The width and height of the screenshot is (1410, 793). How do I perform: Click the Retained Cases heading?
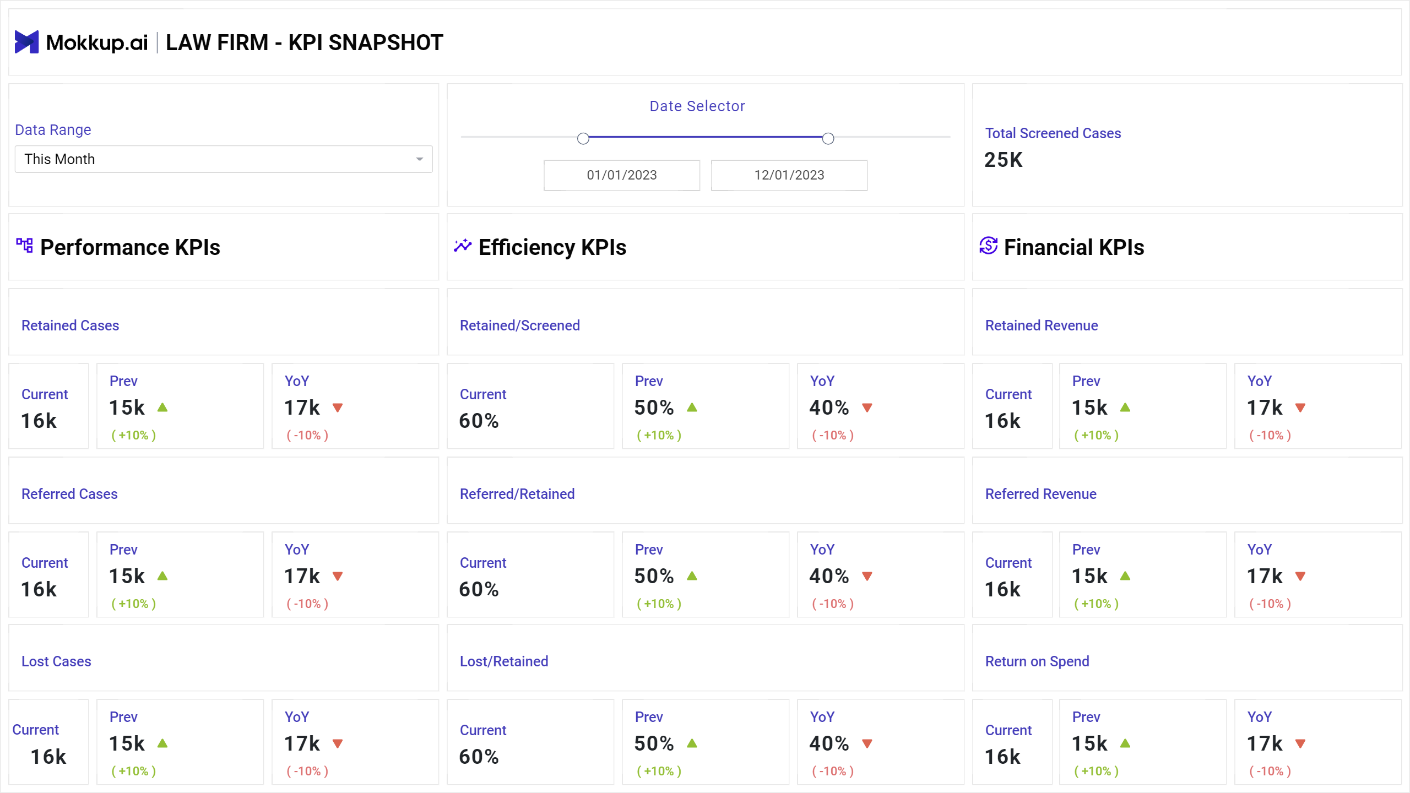click(x=70, y=325)
